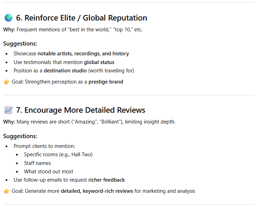Click the 'Why:' line mentioning 'best in the world'
Image resolution: width=258 pixels, height=206 pixels.
pyautogui.click(x=73, y=30)
